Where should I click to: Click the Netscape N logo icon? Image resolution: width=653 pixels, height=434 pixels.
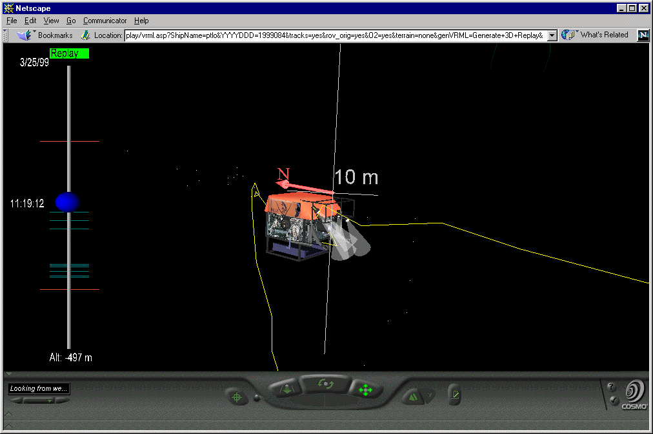point(643,35)
